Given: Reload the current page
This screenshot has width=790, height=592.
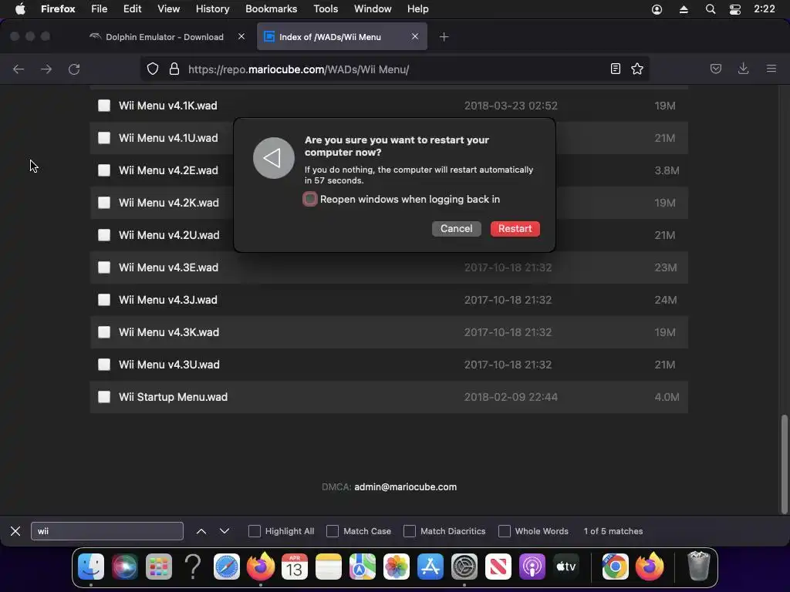Looking at the screenshot, I should point(74,69).
